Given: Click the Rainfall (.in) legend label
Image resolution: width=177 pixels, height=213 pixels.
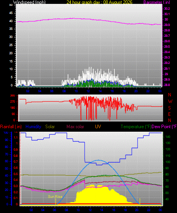Looking at the screenshot, I should (11, 127).
